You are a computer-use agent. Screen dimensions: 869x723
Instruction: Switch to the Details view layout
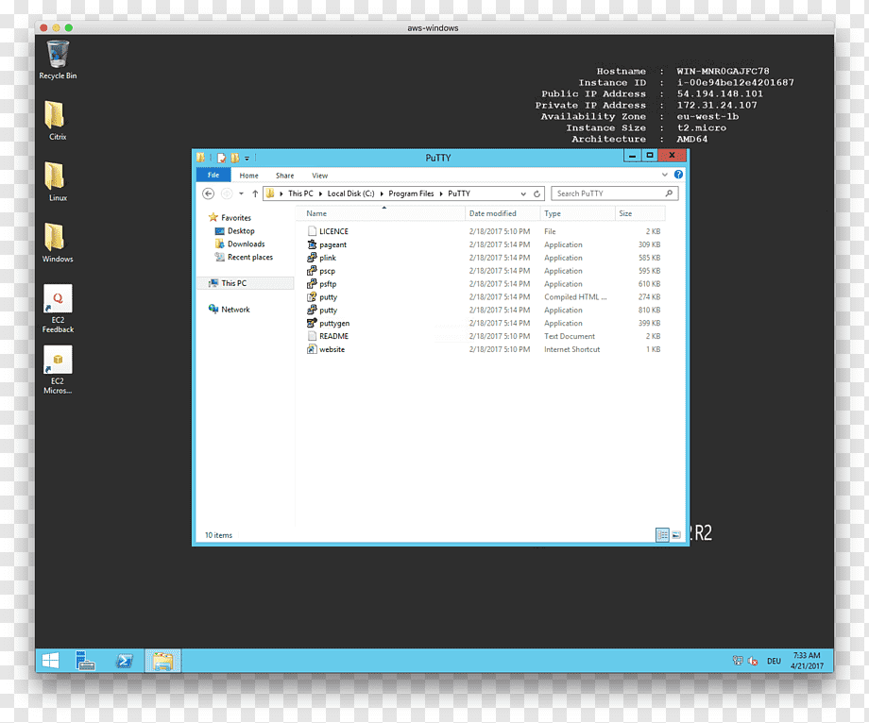pos(662,535)
